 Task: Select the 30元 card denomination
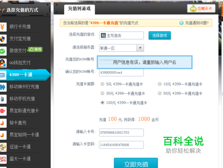(103, 93)
